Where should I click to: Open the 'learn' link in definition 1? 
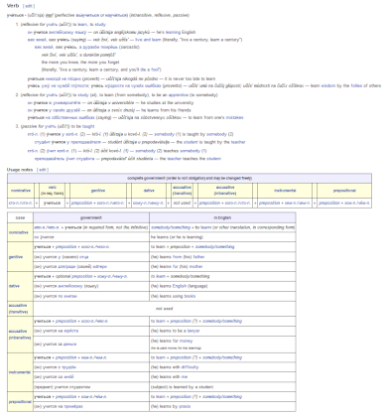coord(83,25)
